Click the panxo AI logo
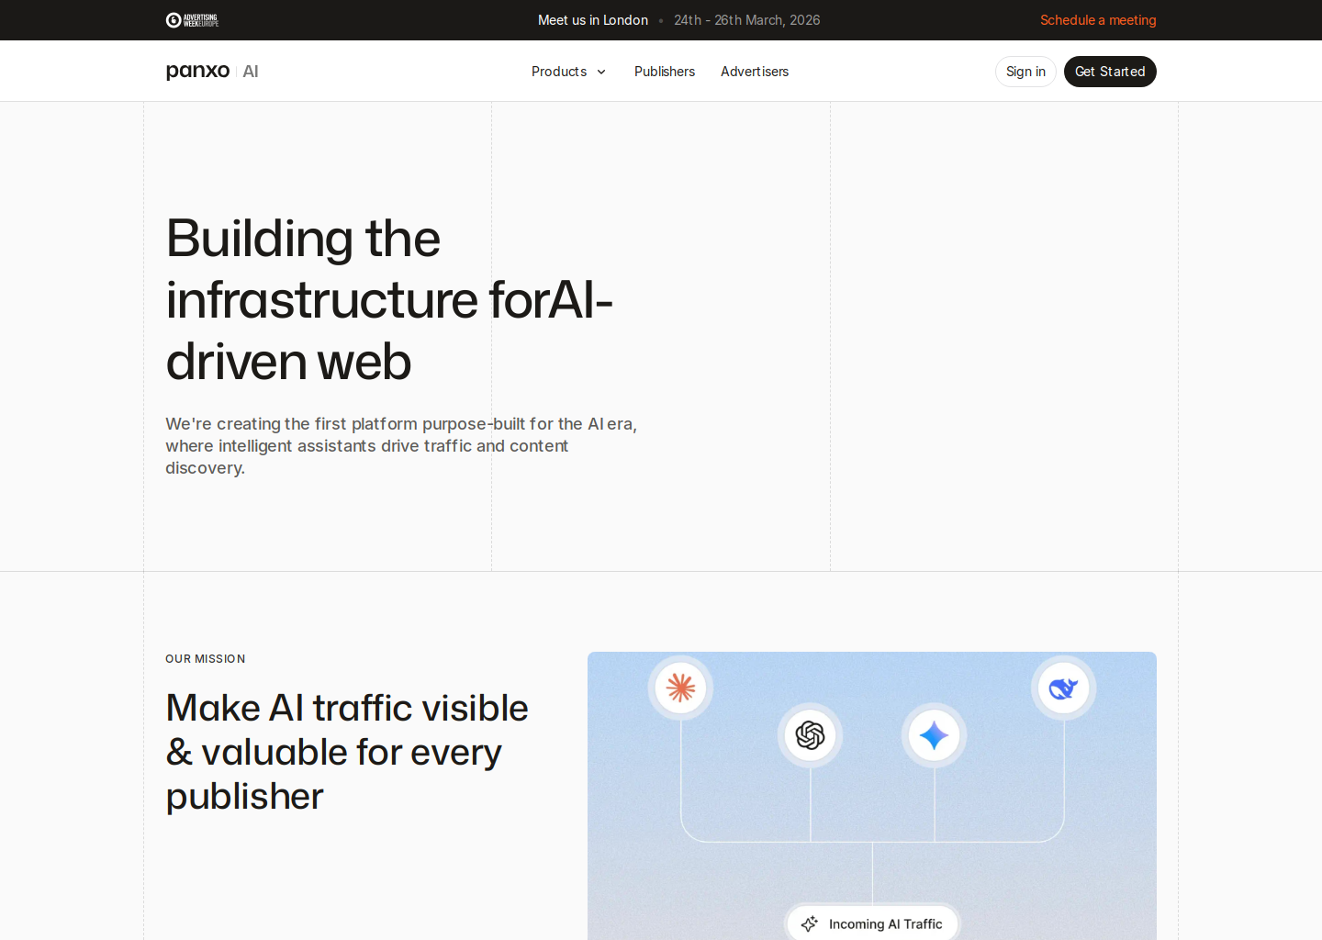1322x940 pixels. pos(198,71)
